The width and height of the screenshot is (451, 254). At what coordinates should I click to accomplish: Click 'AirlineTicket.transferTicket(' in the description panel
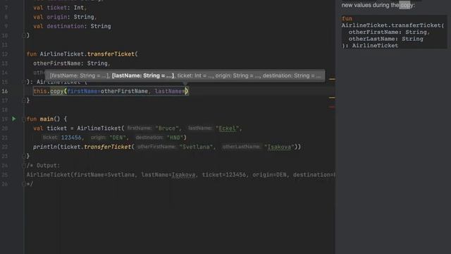(393, 25)
